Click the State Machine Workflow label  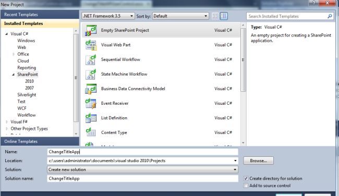[124, 74]
